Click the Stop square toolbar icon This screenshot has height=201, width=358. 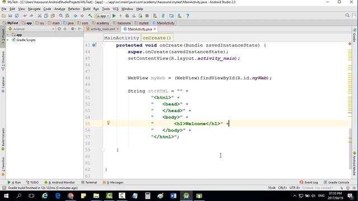click(x=147, y=16)
